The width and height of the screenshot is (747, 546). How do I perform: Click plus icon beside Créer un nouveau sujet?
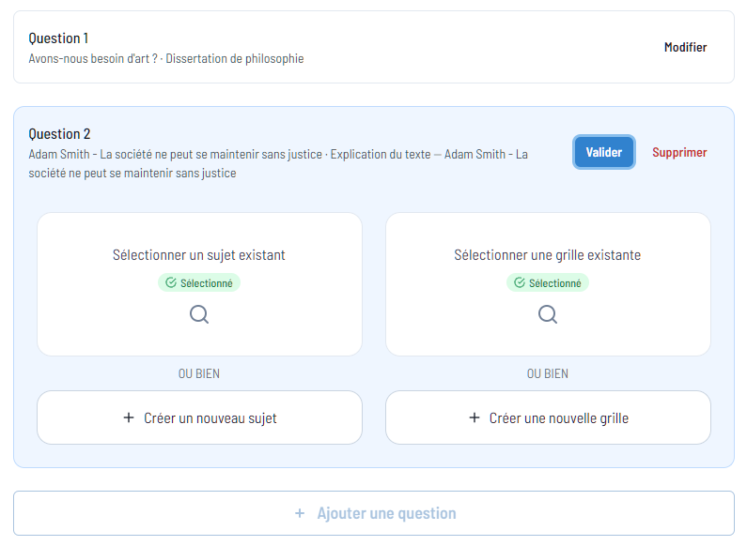[129, 417]
